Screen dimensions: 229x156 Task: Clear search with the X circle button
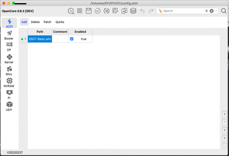pyautogui.click(x=212, y=11)
